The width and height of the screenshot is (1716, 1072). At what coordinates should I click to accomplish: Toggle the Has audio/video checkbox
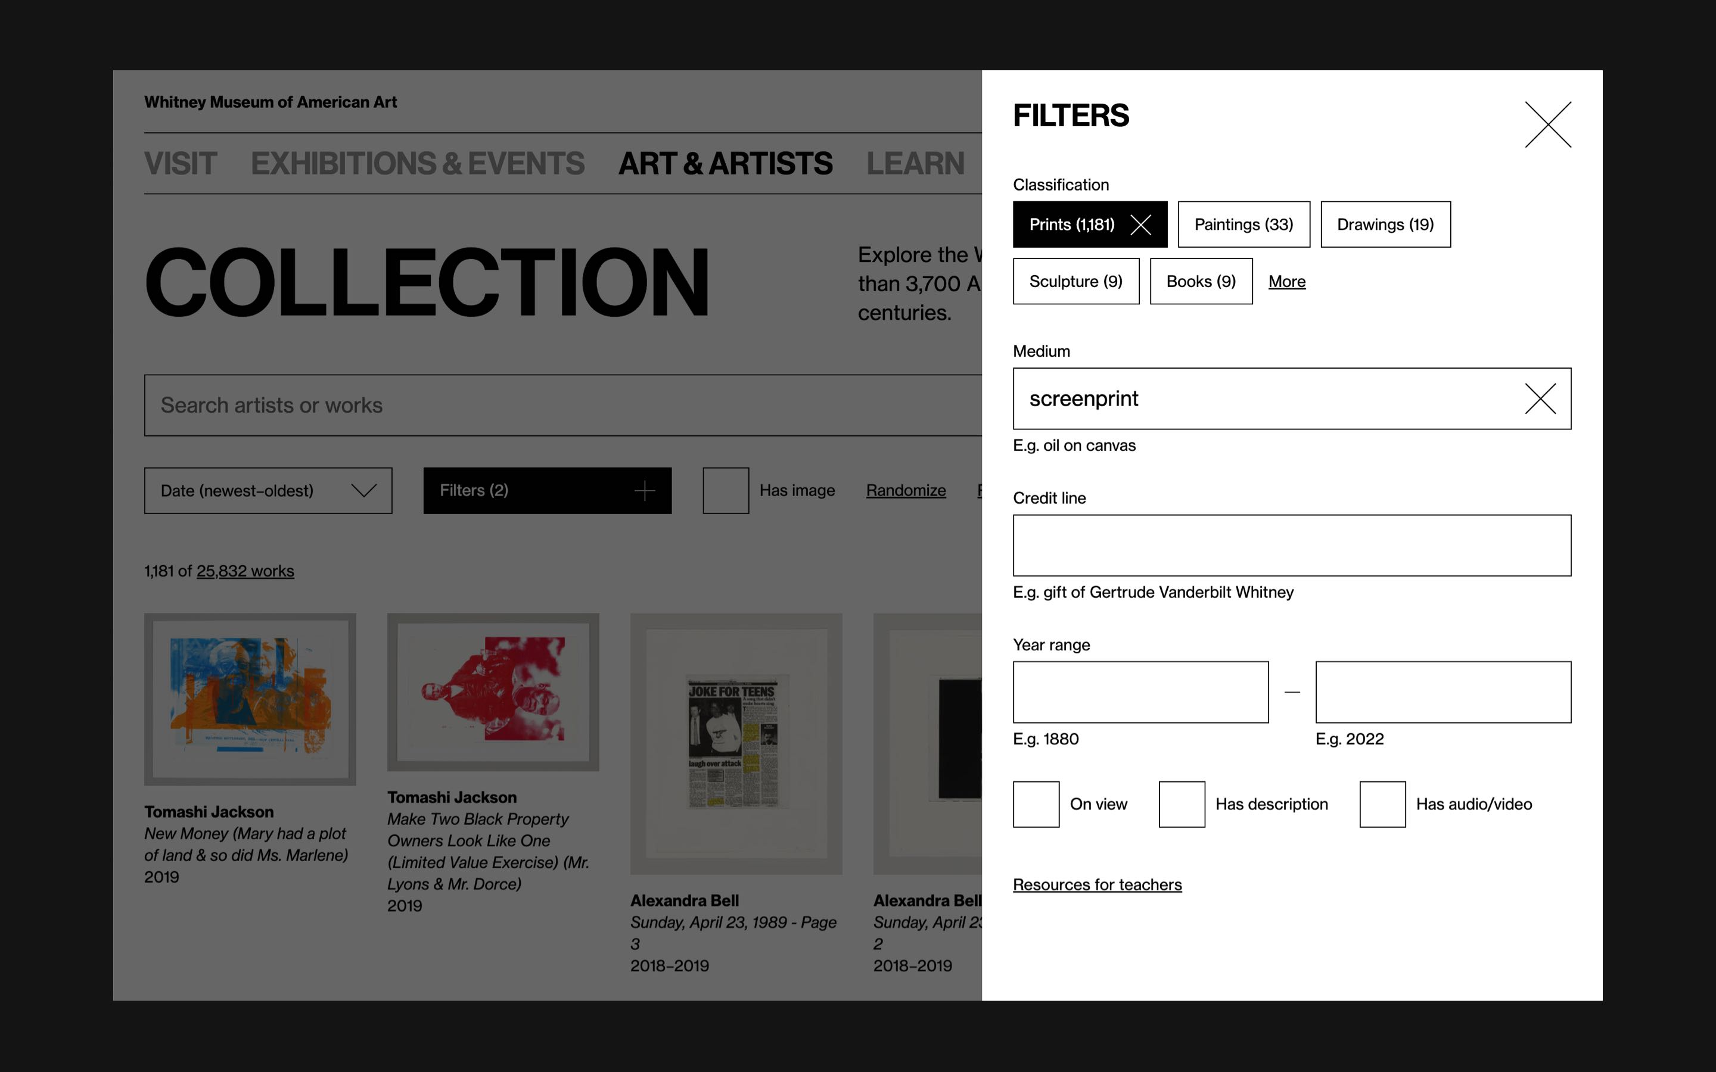pos(1382,804)
